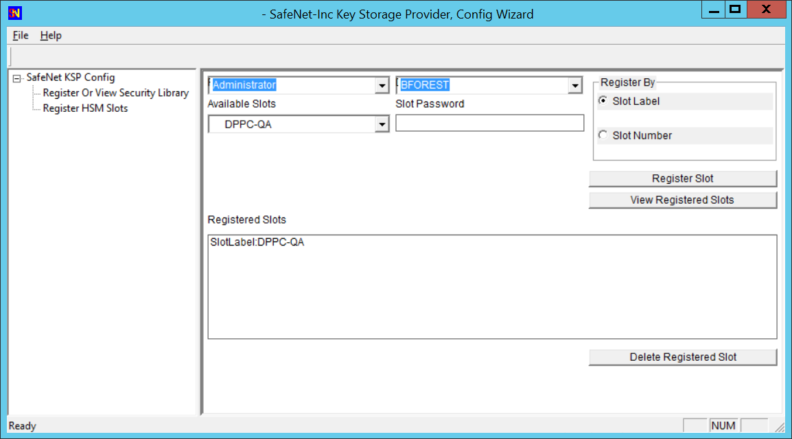Open the File menu
The image size is (792, 439).
pyautogui.click(x=21, y=36)
